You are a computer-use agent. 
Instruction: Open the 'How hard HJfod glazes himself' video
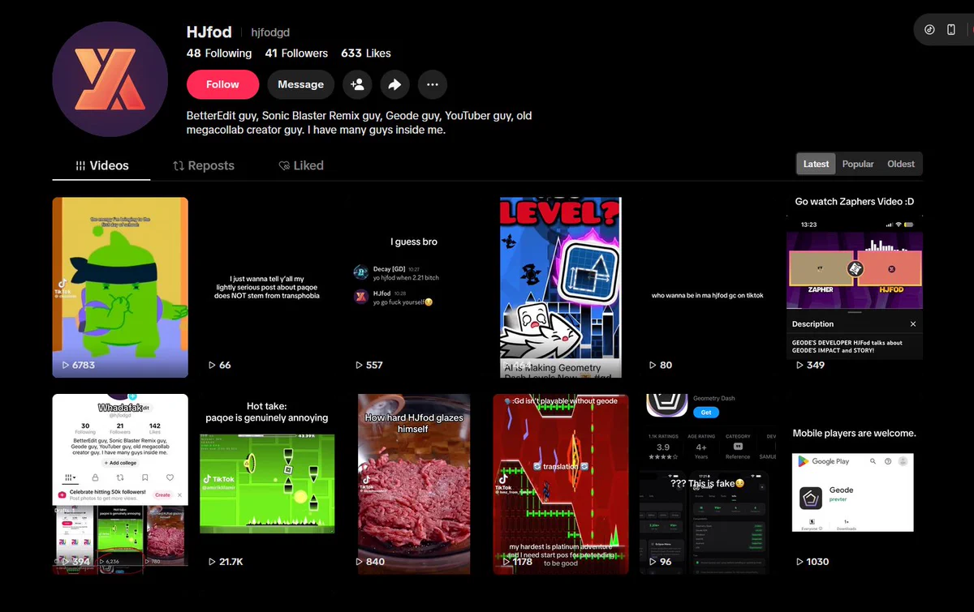(x=414, y=484)
